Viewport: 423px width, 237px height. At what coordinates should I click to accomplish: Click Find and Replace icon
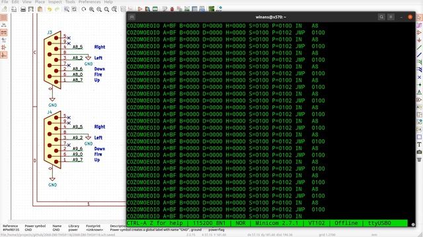tap(74, 9)
